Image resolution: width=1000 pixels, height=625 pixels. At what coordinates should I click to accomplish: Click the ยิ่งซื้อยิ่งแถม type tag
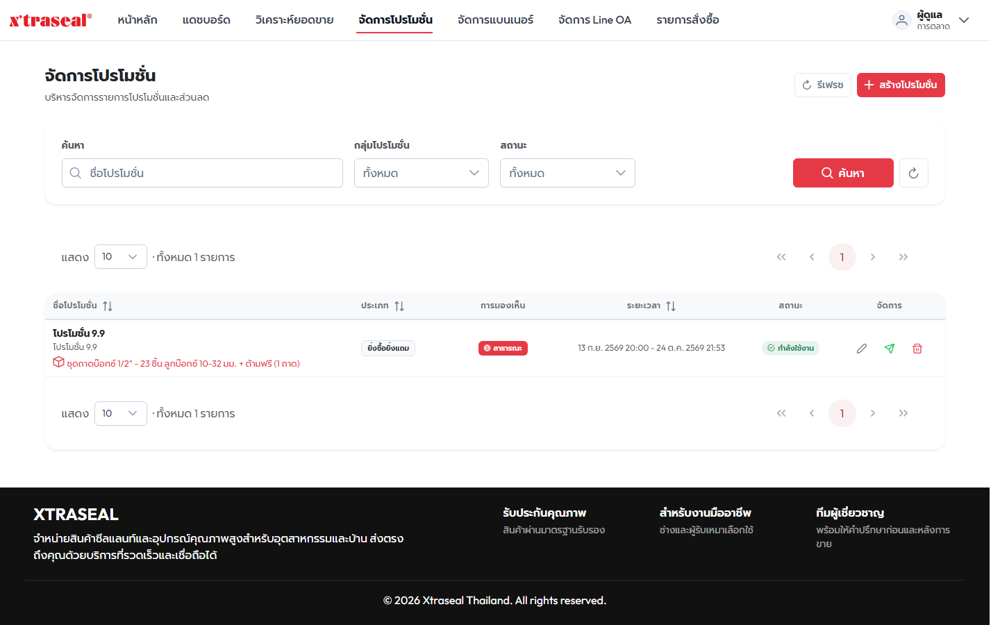coord(388,348)
